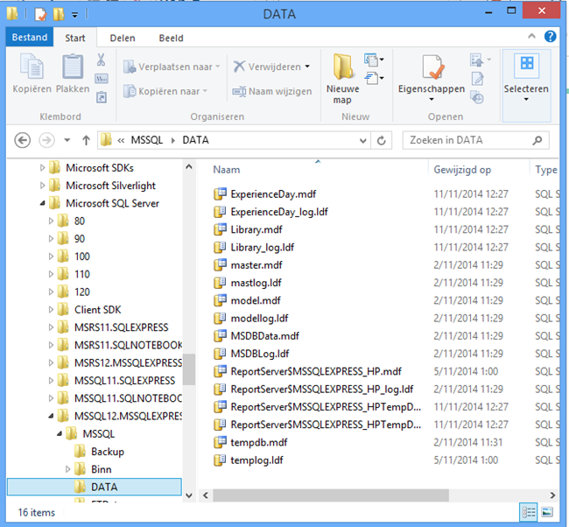This screenshot has width=569, height=527.
Task: Click the paste shortcut icon in Klembord
Action: pyautogui.click(x=102, y=97)
